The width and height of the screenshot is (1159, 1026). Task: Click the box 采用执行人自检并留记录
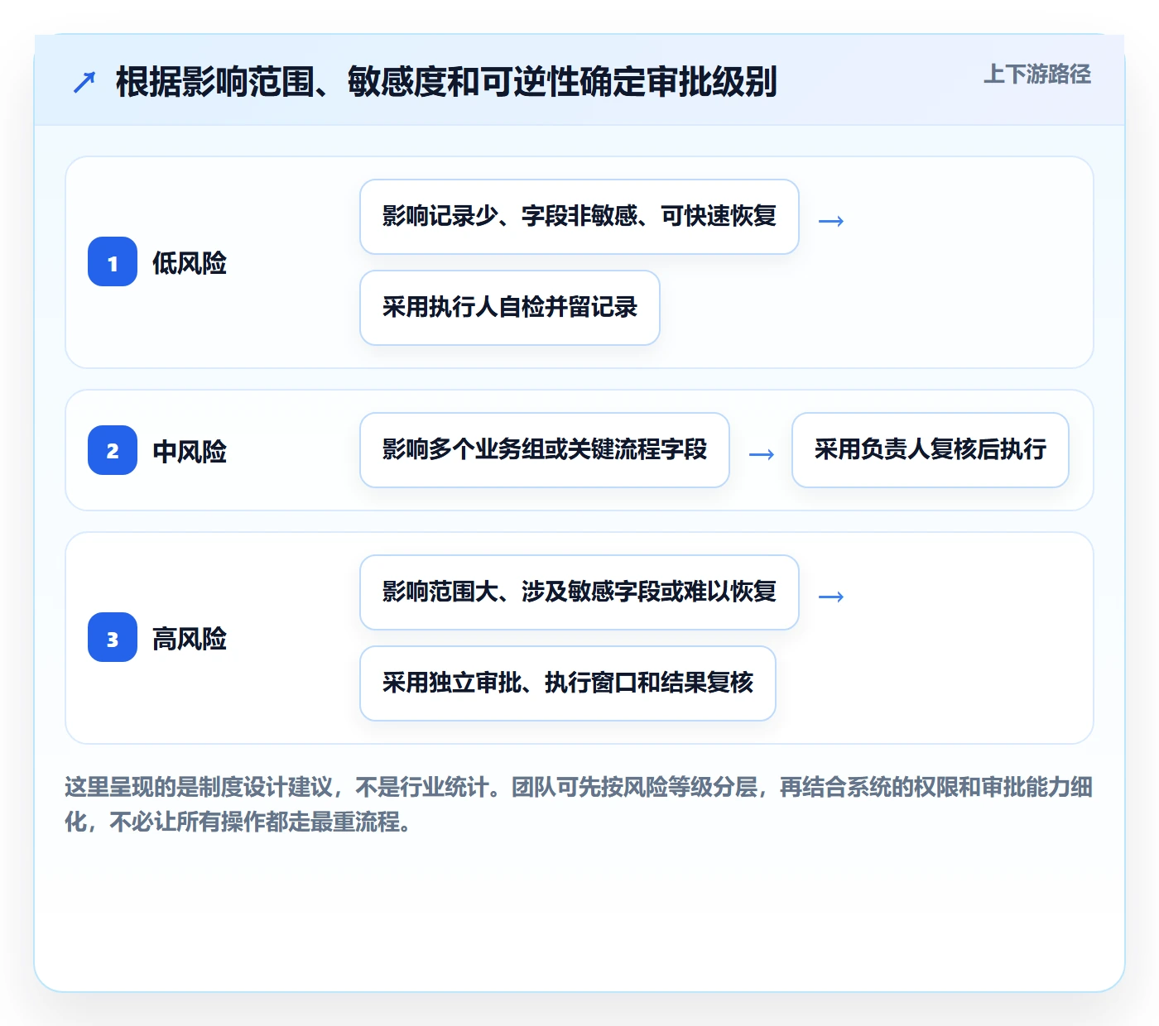pos(510,308)
